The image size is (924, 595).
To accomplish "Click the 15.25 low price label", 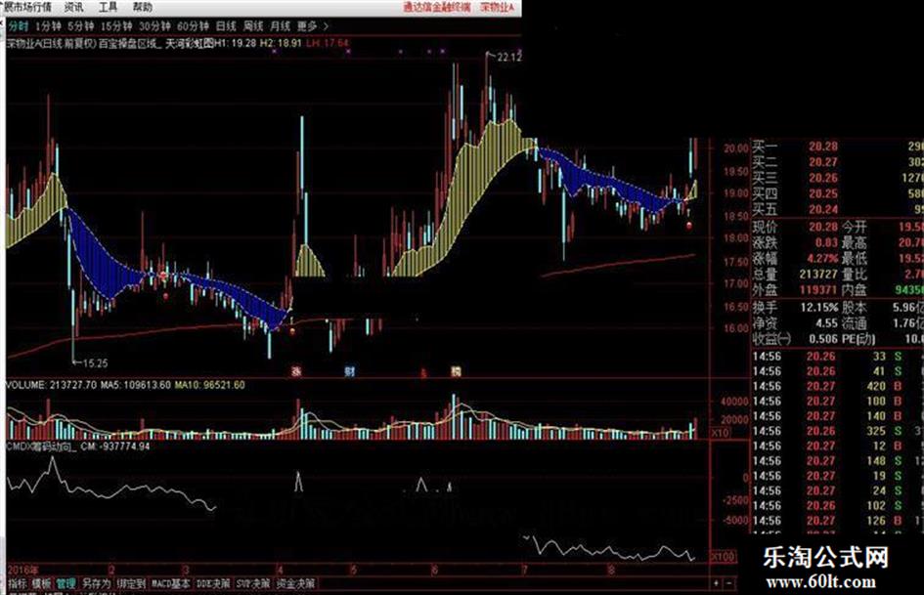I will point(95,362).
